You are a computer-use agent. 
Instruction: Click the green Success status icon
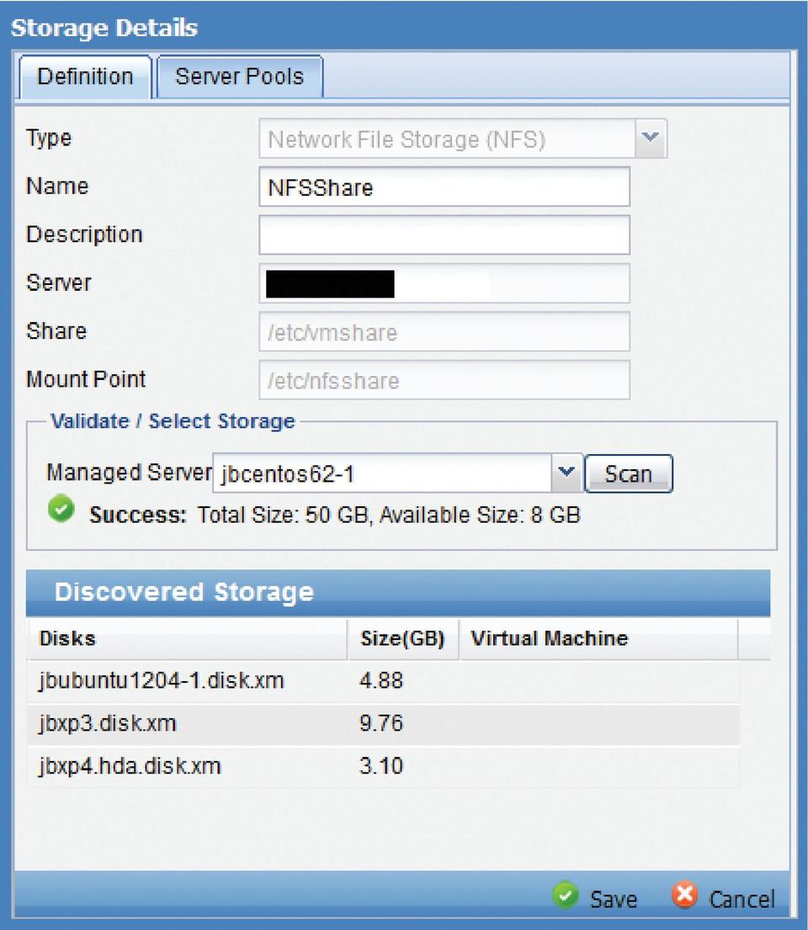pos(61,510)
